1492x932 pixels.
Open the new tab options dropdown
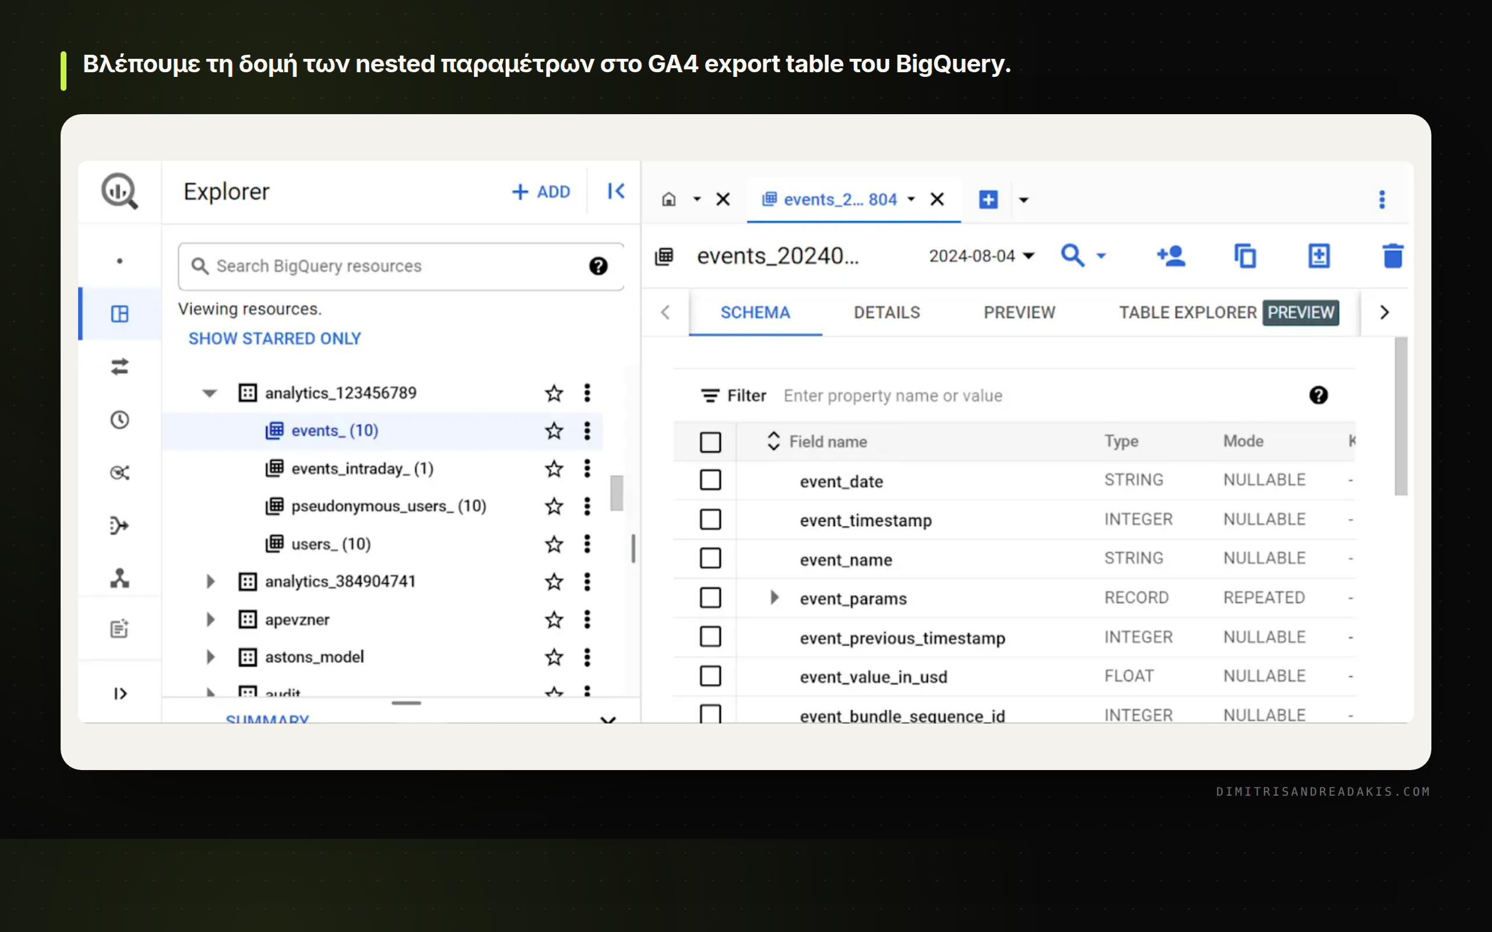1023,199
